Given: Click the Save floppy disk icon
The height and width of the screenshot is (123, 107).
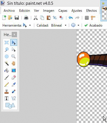Looking at the screenshot, I should [17, 18].
